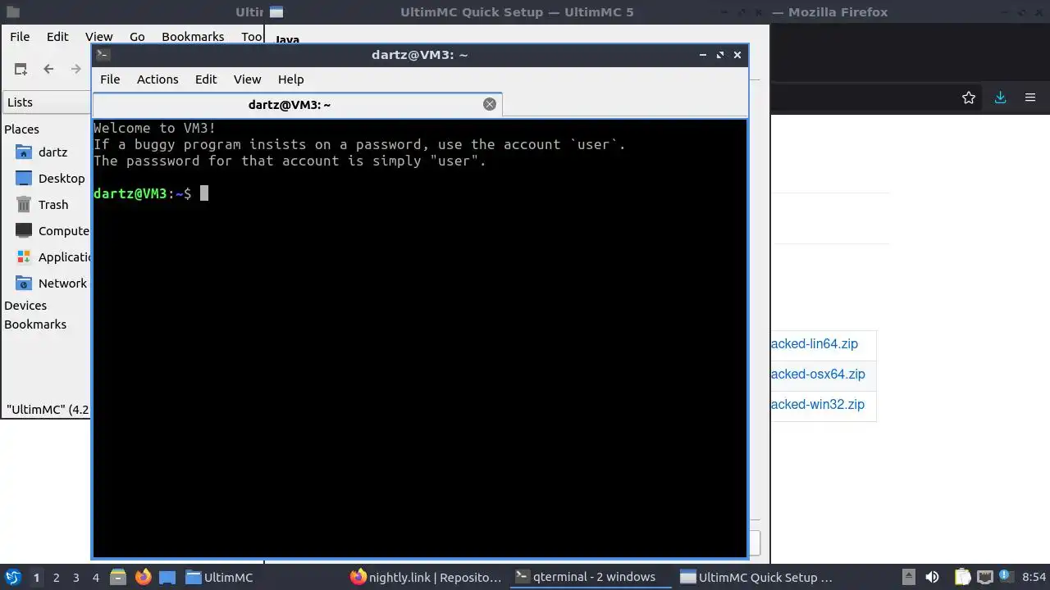Screen dimensions: 1050x590
Task: Click the "UltimMC" (4.2 status bar text
Action: pyautogui.click(x=48, y=409)
